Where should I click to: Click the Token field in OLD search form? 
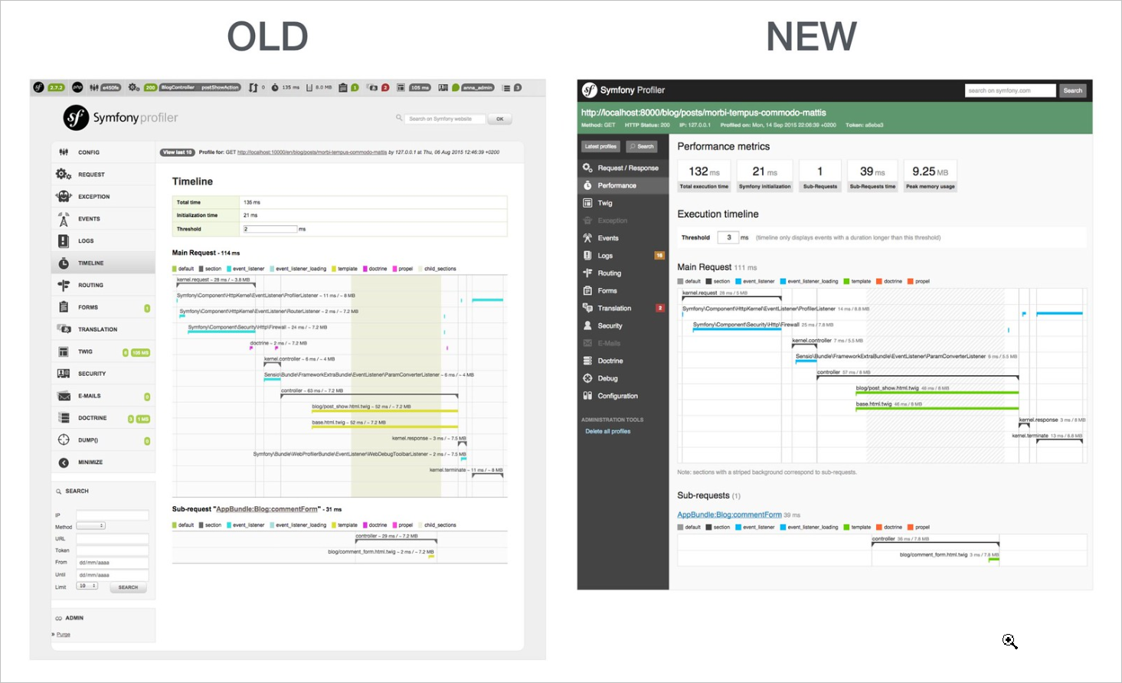point(112,550)
